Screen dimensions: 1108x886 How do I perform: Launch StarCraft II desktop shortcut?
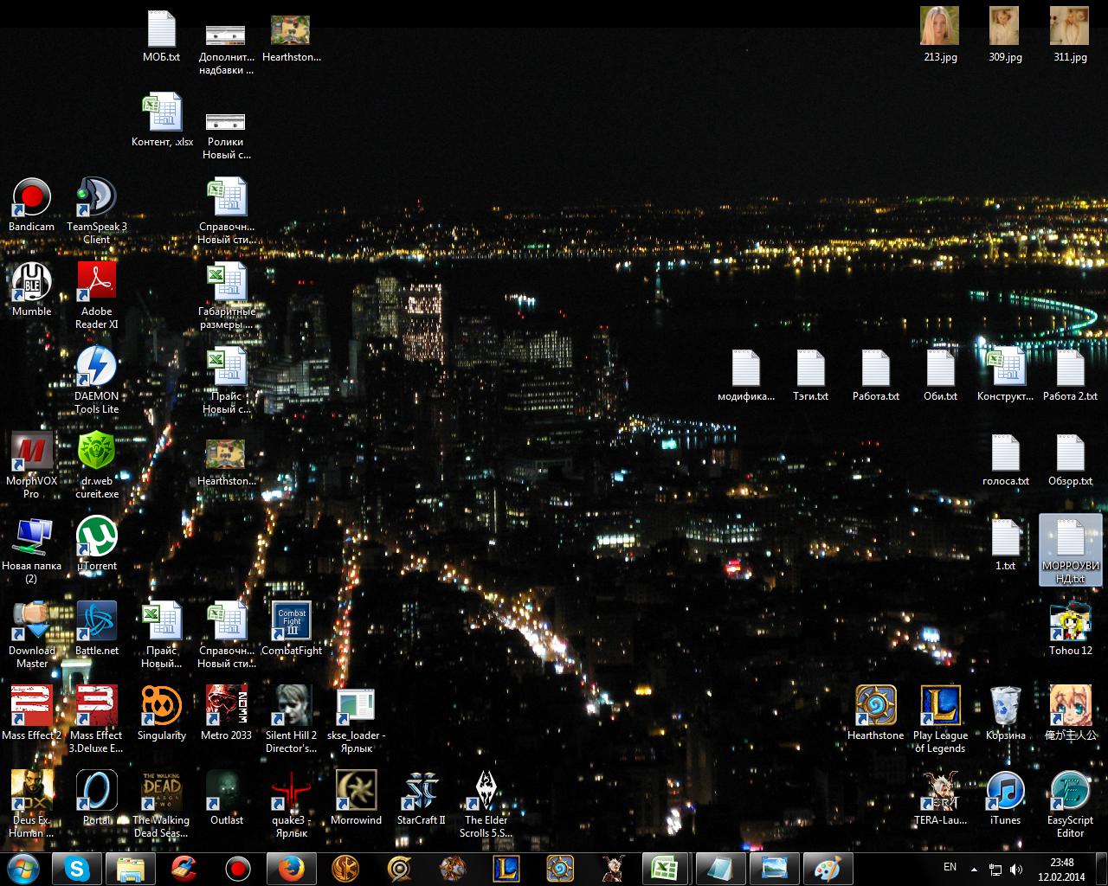(x=421, y=793)
